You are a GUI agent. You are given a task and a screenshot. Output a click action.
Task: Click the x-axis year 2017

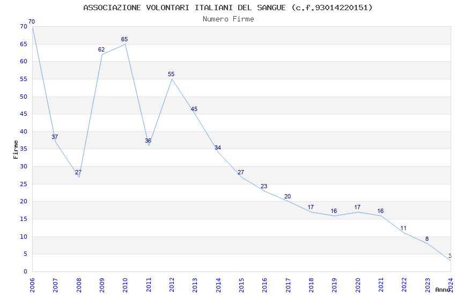pyautogui.click(x=288, y=285)
